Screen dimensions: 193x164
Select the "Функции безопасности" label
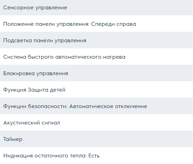coord(35,106)
